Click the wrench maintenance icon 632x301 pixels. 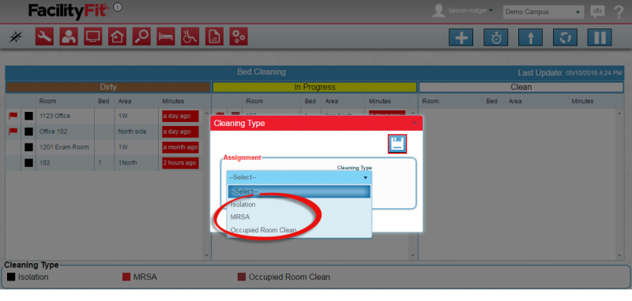pos(44,37)
